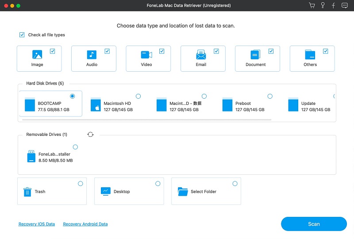Image resolution: width=354 pixels, height=239 pixels.
Task: Select the Macintosh HD radio button
Action: [x=138, y=96]
